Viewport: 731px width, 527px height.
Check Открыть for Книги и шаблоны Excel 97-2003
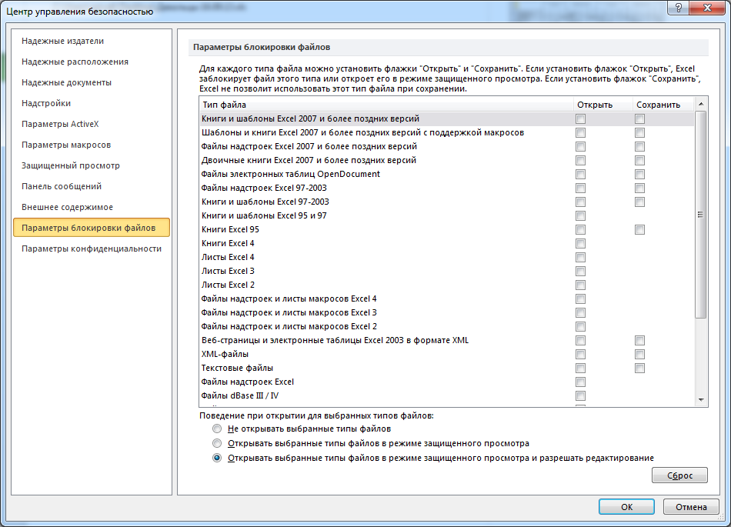pyautogui.click(x=580, y=202)
